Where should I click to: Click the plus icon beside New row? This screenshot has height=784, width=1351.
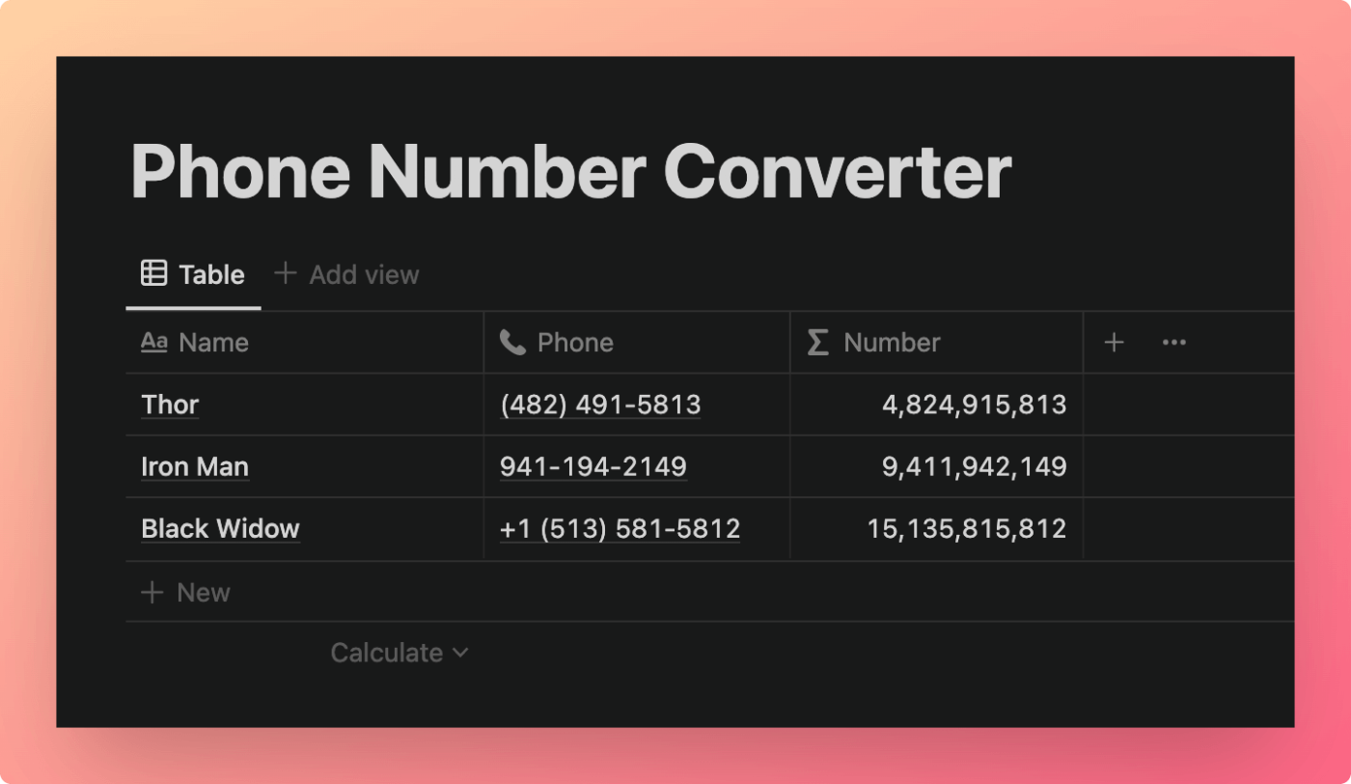[152, 592]
